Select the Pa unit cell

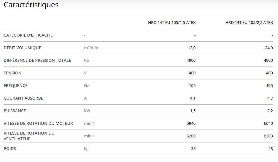[86, 61]
